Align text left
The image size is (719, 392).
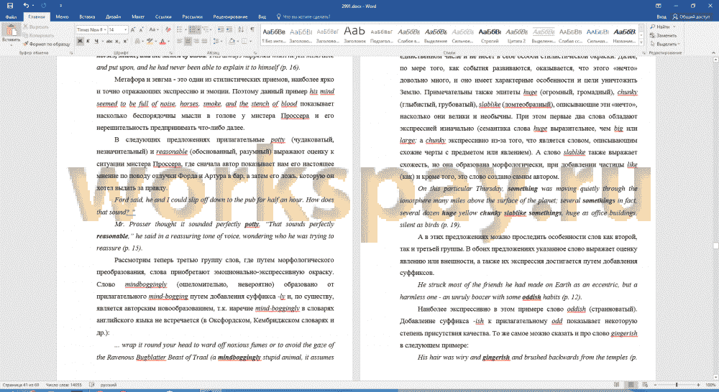(179, 41)
